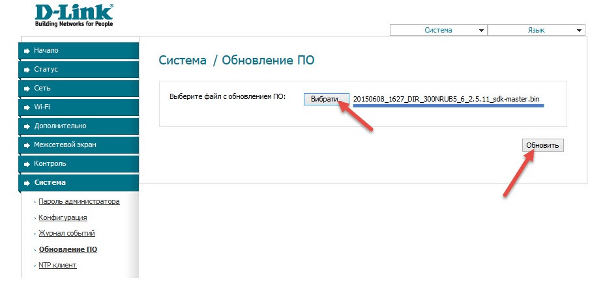Click the arrow icon beside Статус
This screenshot has width=590, height=289.
[x=27, y=70]
